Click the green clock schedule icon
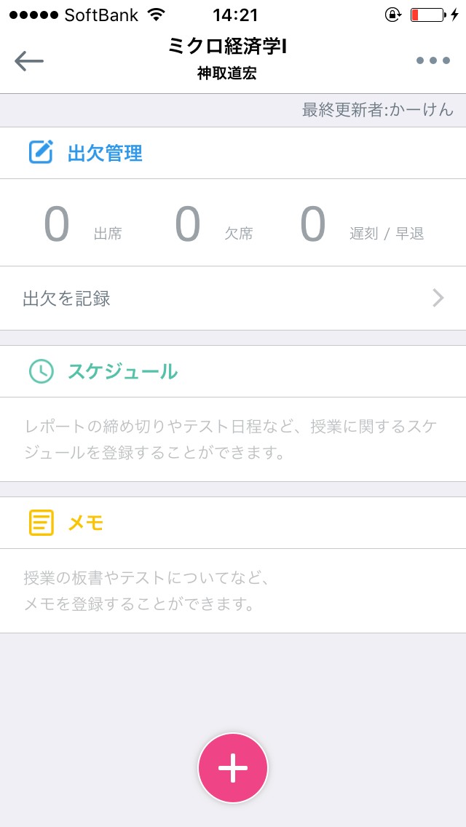 coord(41,371)
